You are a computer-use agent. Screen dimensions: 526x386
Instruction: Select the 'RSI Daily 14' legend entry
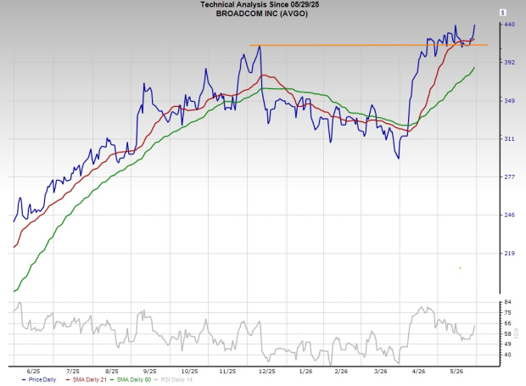[x=174, y=379]
